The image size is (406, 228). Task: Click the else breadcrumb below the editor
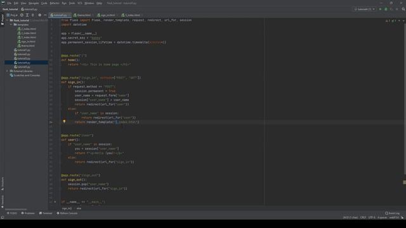tap(79, 208)
